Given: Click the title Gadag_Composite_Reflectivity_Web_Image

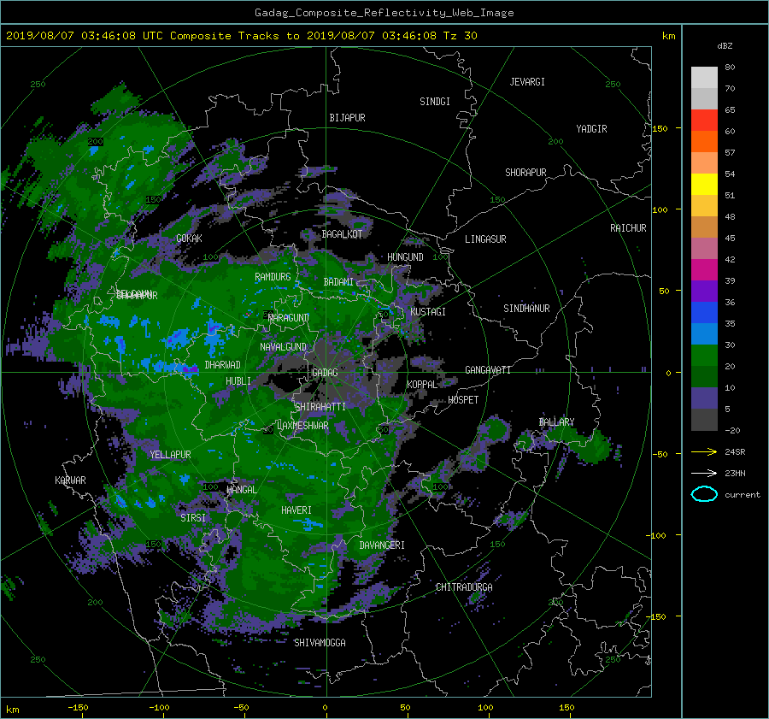Looking at the screenshot, I should [x=384, y=13].
